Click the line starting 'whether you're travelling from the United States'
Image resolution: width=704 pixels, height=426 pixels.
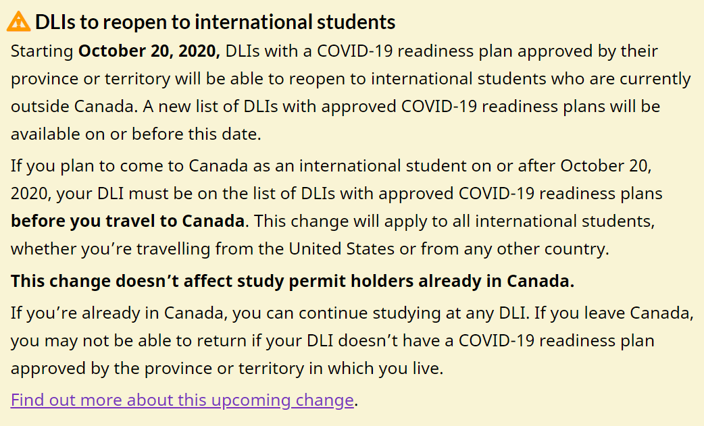310,249
